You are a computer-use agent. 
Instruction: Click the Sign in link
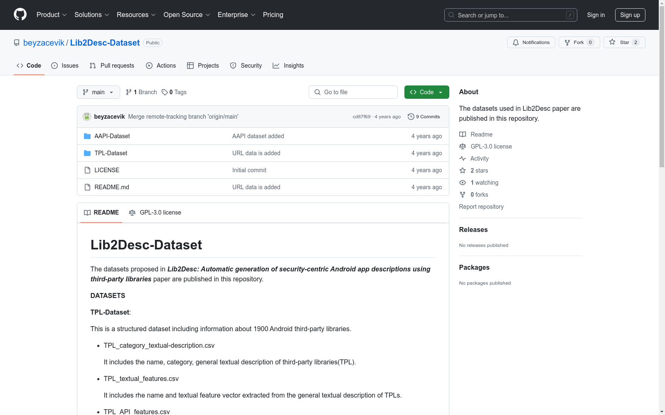point(596,15)
